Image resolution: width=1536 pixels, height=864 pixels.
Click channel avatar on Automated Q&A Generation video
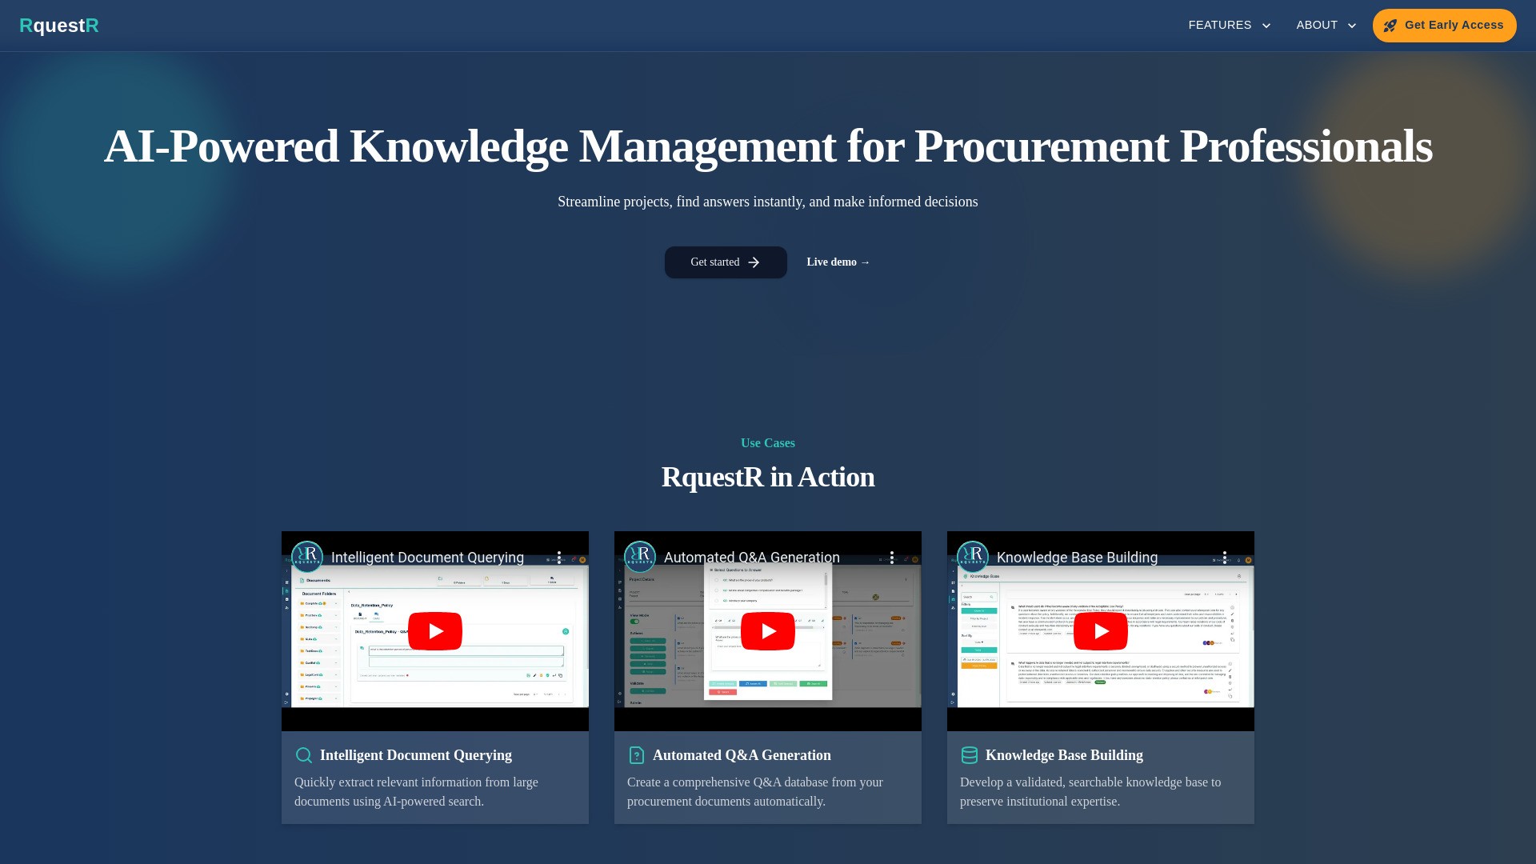[640, 557]
